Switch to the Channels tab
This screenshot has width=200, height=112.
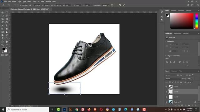[174, 71]
